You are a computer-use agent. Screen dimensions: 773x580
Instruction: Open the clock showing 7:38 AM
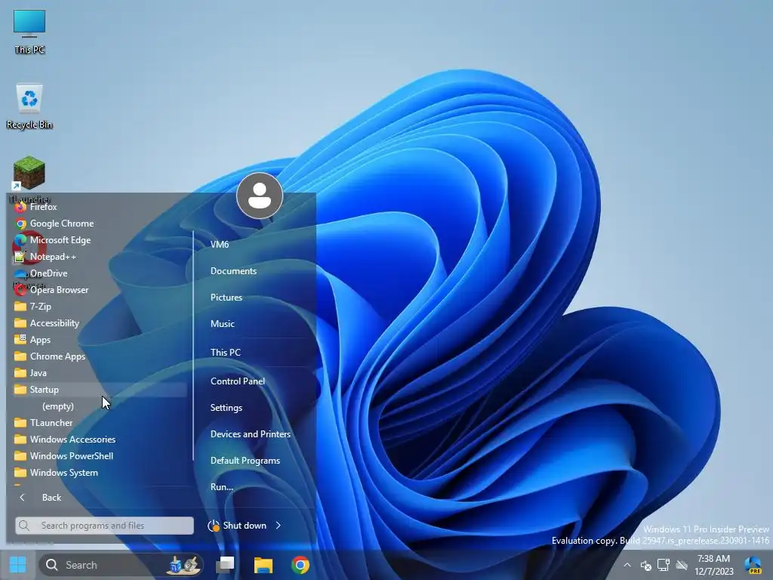pyautogui.click(x=714, y=565)
